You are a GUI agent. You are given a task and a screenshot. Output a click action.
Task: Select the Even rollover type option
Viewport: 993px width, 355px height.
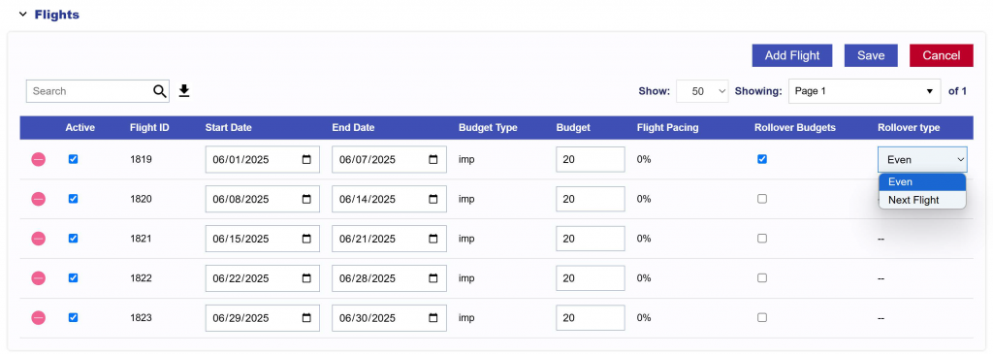922,182
